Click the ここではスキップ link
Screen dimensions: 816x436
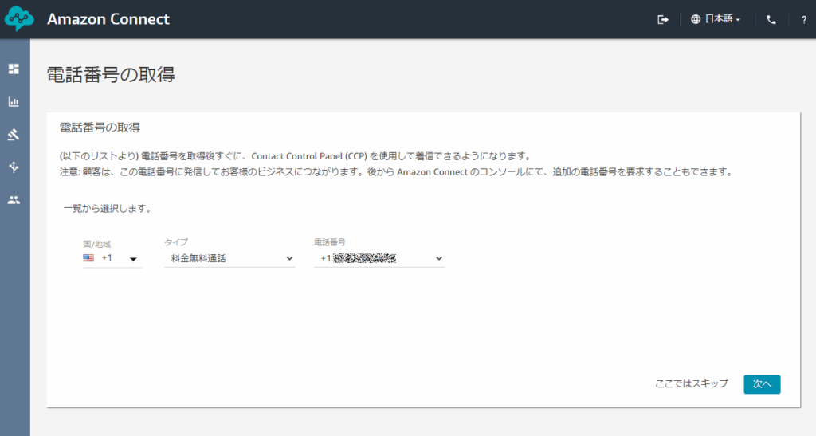pyautogui.click(x=692, y=383)
